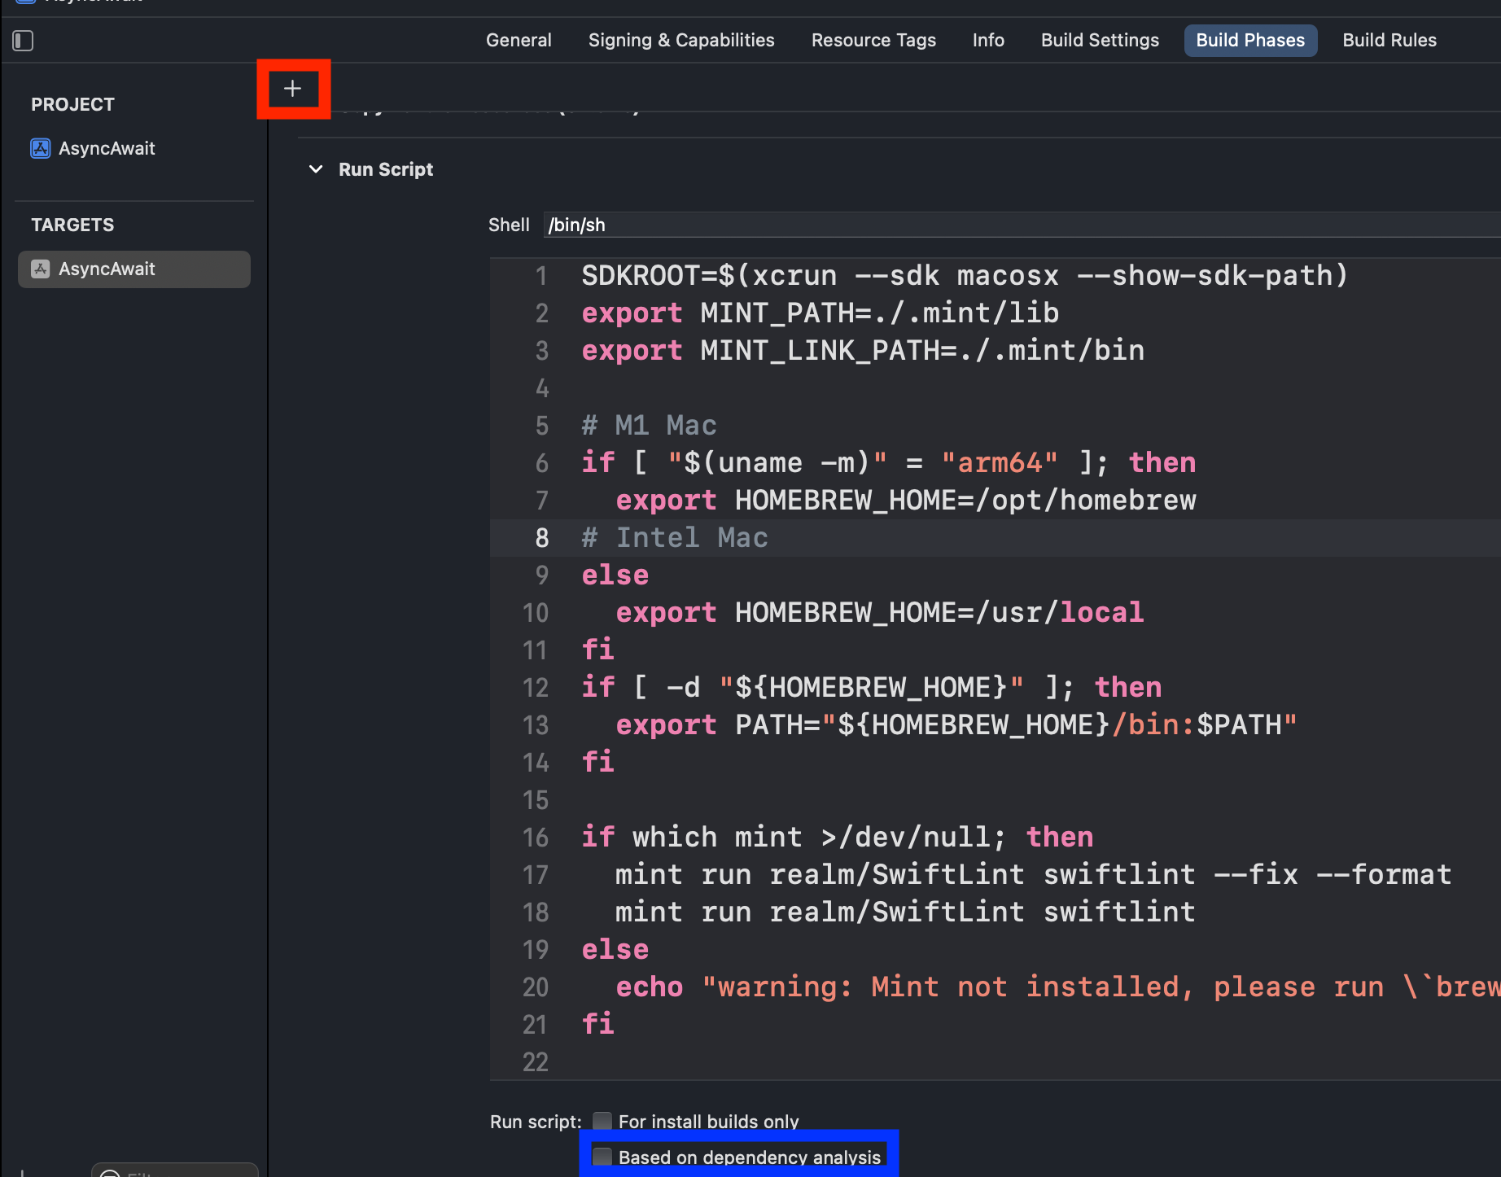Switch to Resource Tags tab
Image resolution: width=1501 pixels, height=1177 pixels.
[x=873, y=40]
